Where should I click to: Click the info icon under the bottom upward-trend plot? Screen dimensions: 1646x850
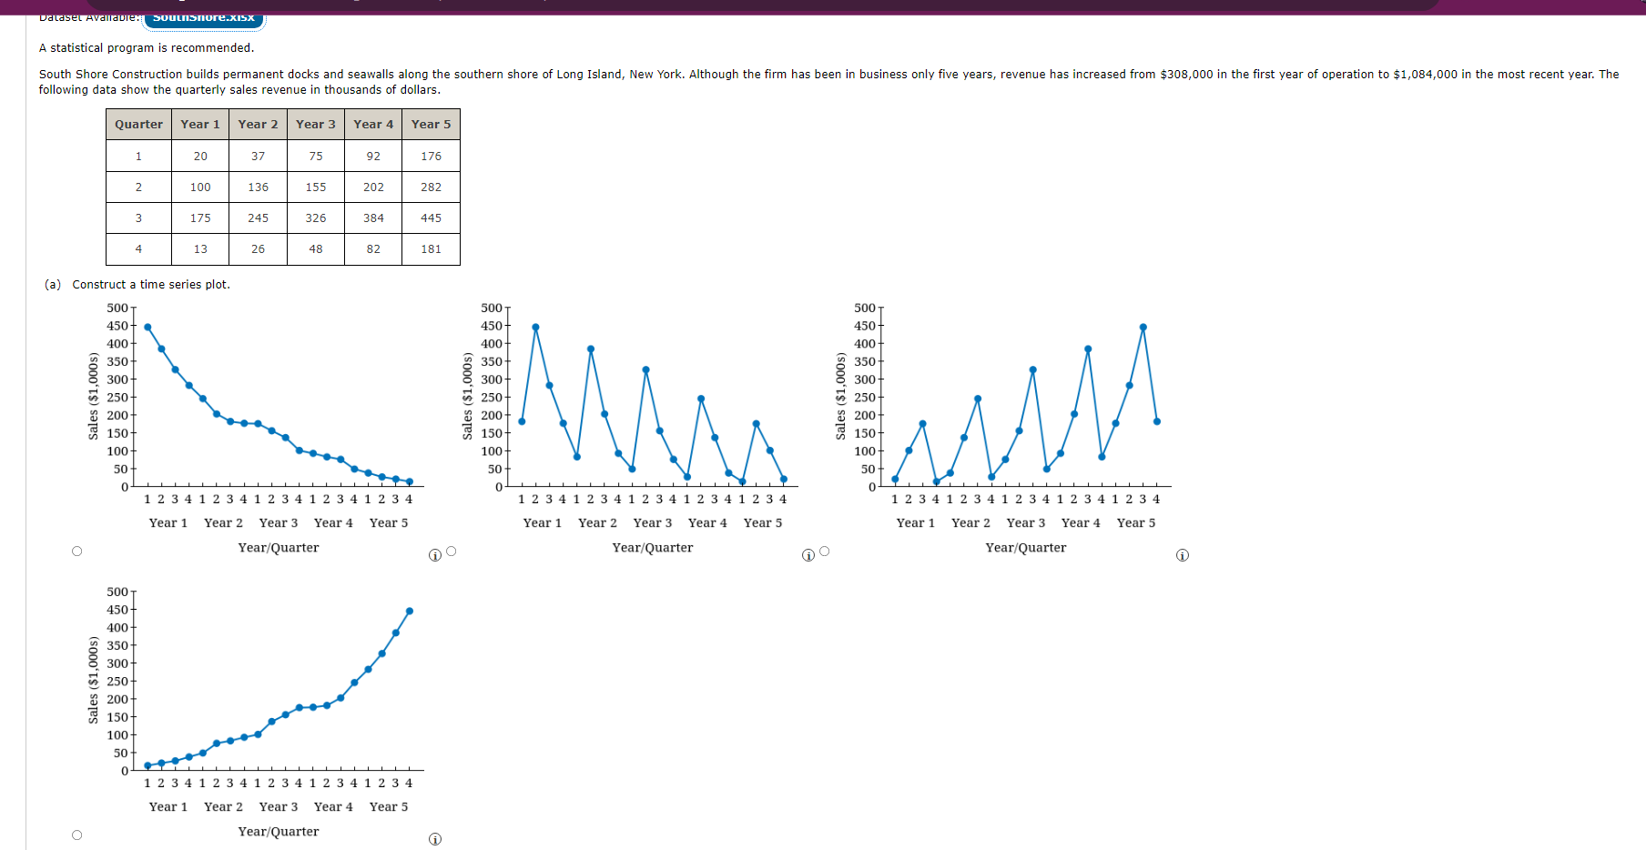tap(435, 838)
